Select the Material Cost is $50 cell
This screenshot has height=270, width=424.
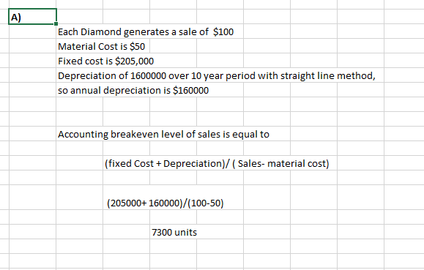pyautogui.click(x=79, y=46)
